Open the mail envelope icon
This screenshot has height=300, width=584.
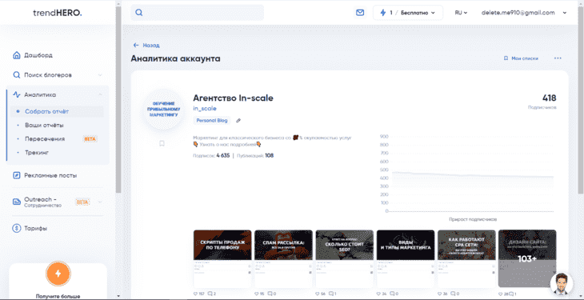[x=360, y=13]
